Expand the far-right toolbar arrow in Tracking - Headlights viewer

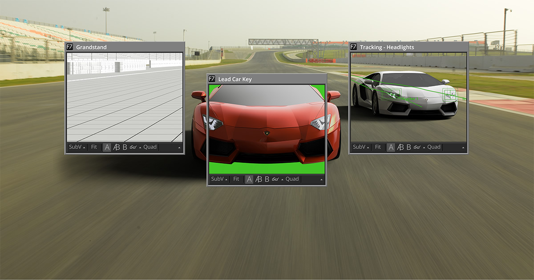463,148
